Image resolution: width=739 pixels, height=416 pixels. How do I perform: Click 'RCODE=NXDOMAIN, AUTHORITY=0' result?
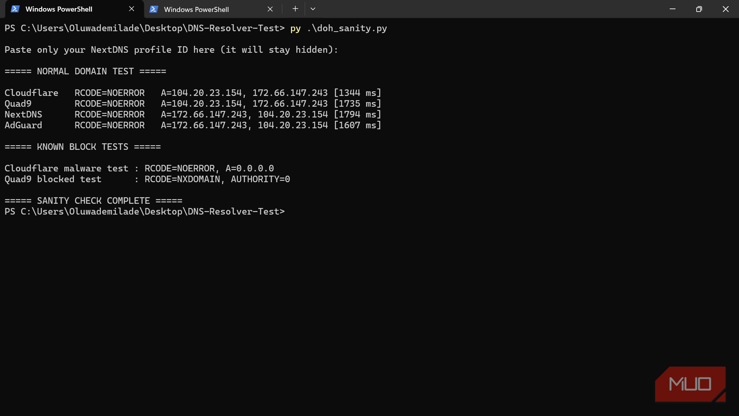[x=217, y=179]
